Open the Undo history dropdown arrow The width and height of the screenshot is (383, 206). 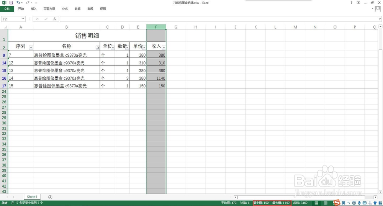(22, 3)
